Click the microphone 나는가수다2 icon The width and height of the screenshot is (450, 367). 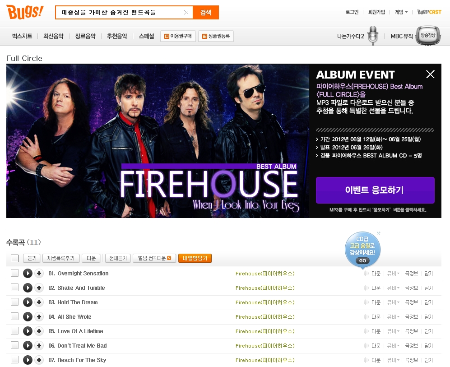pos(372,36)
